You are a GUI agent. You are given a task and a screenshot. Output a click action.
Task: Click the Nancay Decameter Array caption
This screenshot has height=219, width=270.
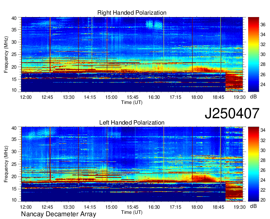tap(58, 214)
